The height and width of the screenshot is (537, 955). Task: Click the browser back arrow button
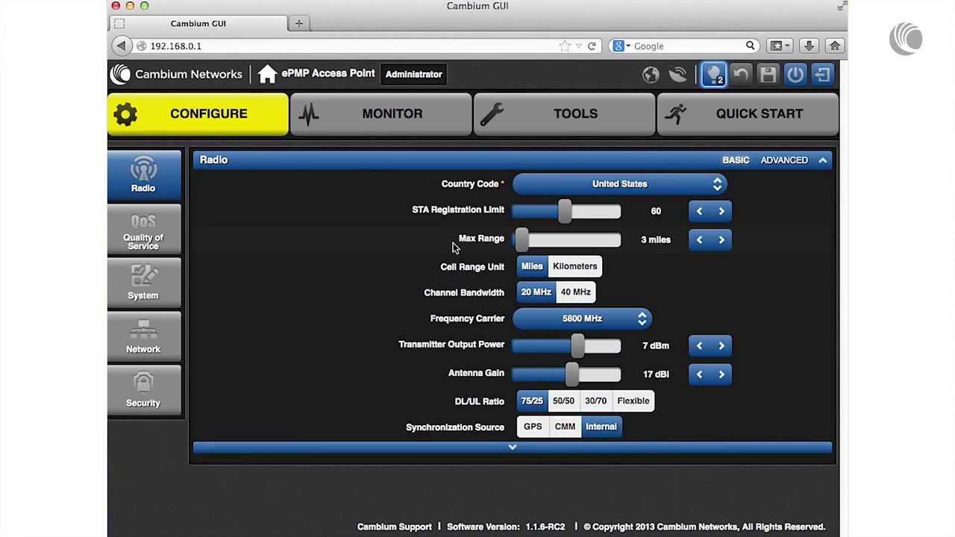(x=121, y=45)
